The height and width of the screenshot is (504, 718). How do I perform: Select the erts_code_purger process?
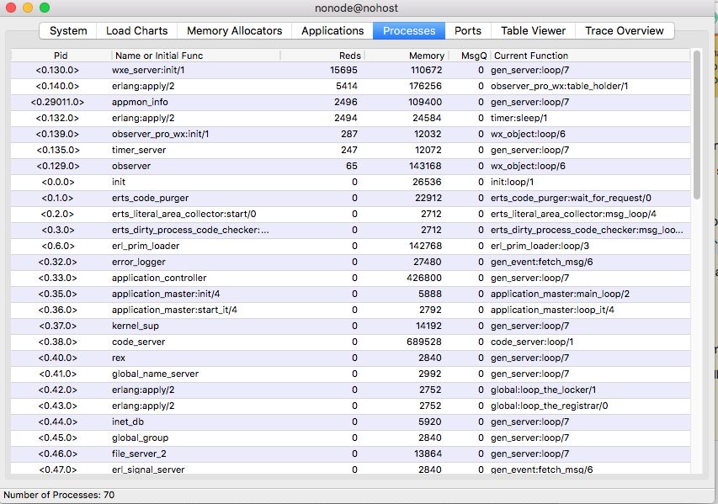(x=350, y=199)
